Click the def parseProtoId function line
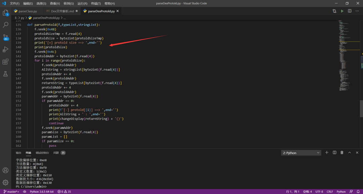The width and height of the screenshot is (363, 194). pos(64,25)
